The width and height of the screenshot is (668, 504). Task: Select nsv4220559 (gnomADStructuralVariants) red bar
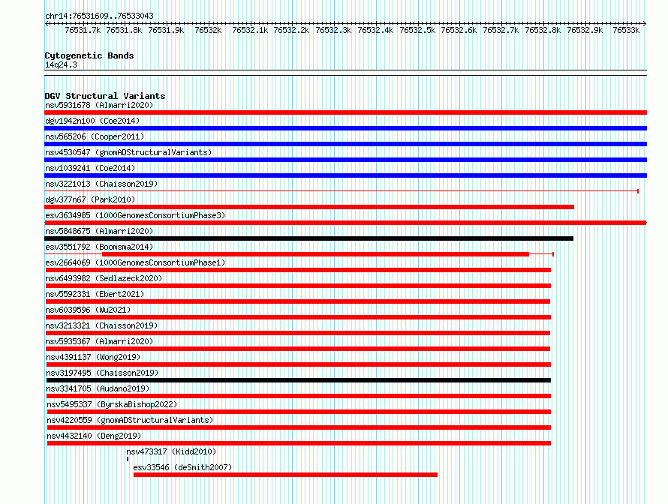299,427
